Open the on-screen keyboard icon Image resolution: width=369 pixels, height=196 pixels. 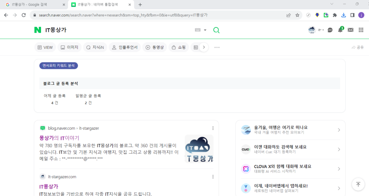coord(198,30)
